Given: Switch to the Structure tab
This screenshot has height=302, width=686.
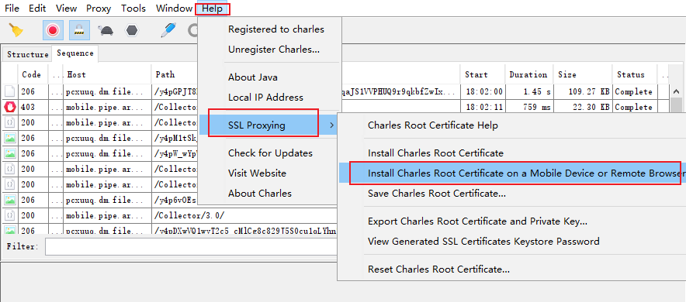Looking at the screenshot, I should [28, 54].
